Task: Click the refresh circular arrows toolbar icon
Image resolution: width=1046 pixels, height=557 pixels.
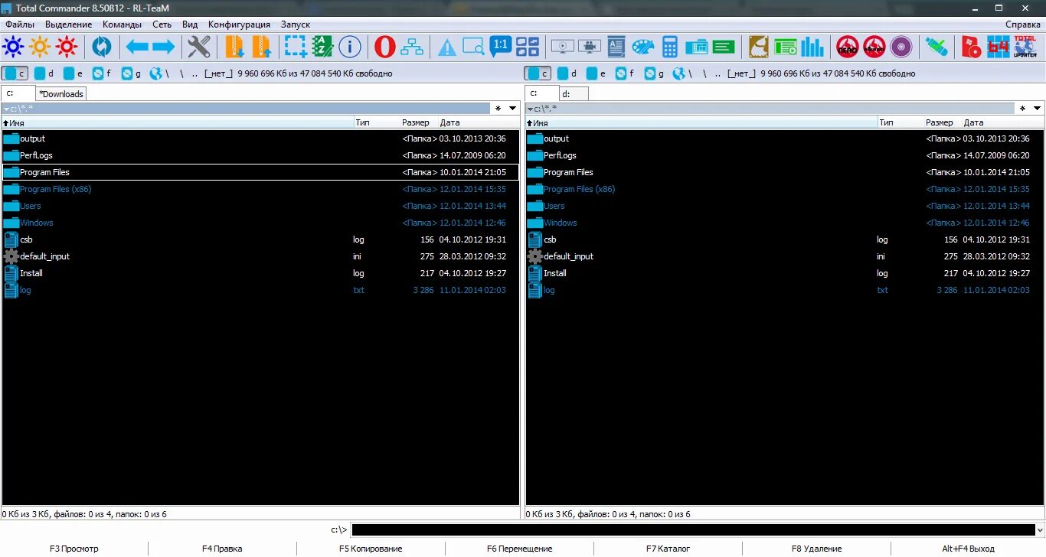Action: (x=101, y=47)
